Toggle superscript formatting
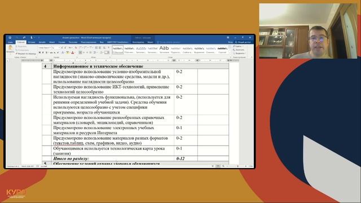Image resolution: width=361 pixels, height=203 pixels. click(58, 52)
